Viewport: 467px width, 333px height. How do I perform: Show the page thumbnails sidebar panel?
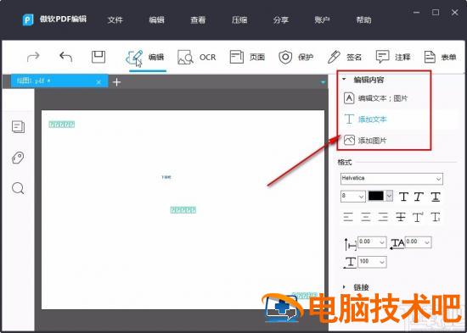(18, 126)
